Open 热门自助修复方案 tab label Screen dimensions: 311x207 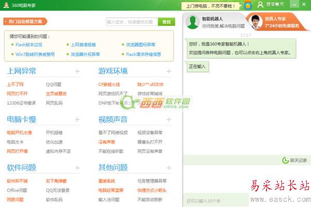click(x=25, y=21)
